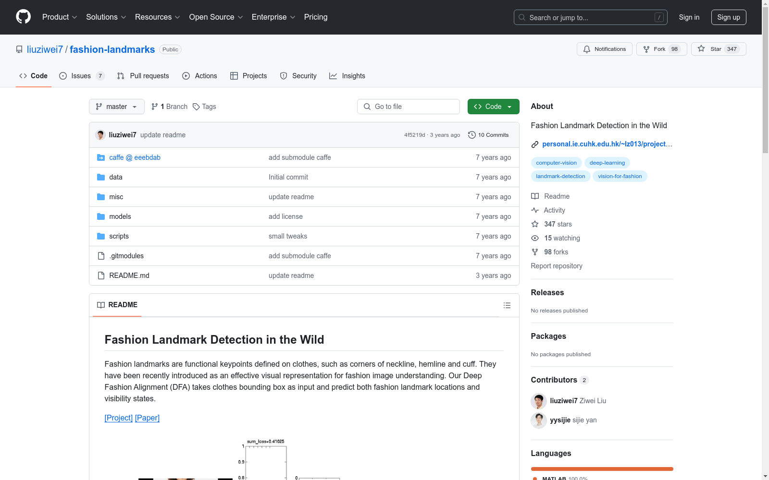
Task: Open the liuziwei7 owner profile link
Action: [x=45, y=49]
